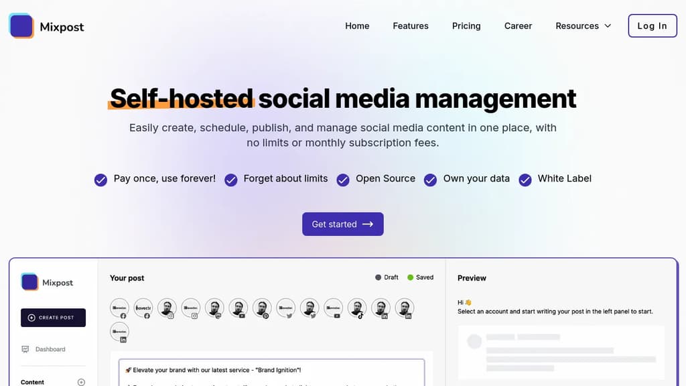
Task: Click the Saved status indicator
Action: coord(421,277)
